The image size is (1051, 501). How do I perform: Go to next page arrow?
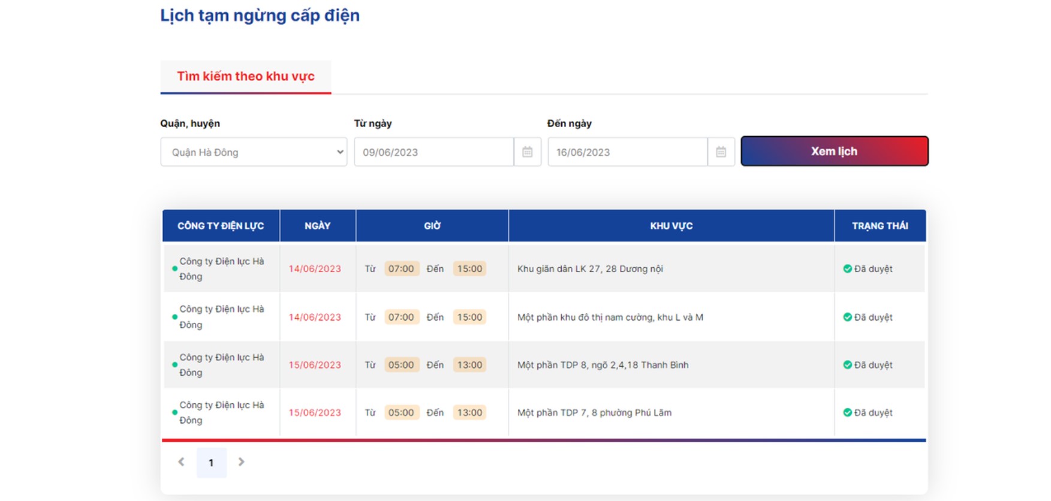(241, 462)
